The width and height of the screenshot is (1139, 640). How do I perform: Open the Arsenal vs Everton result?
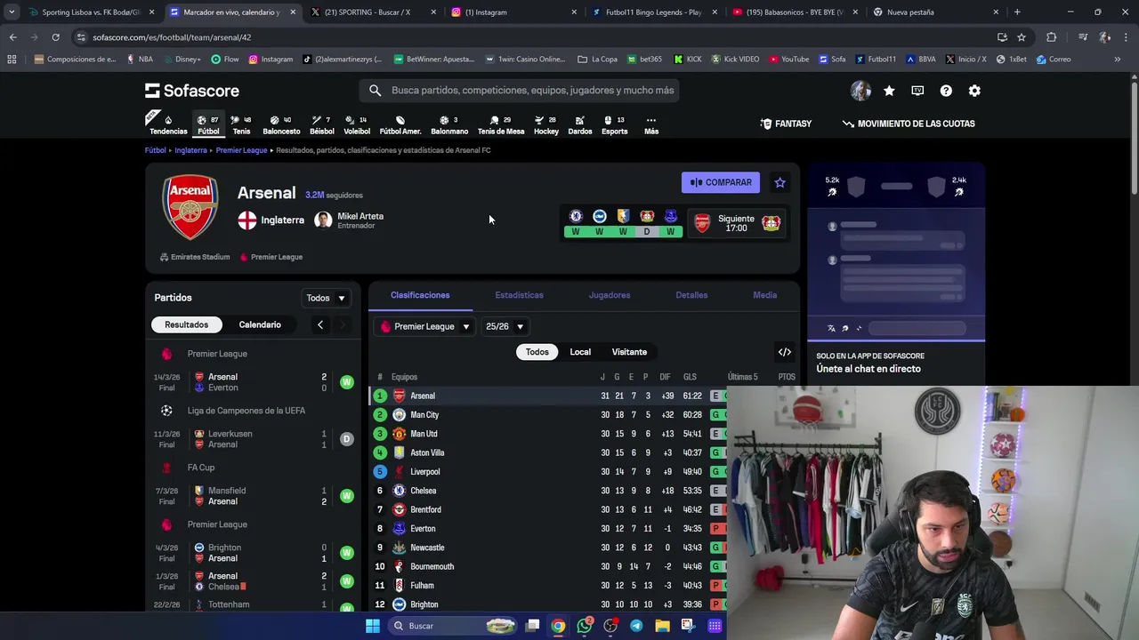254,382
